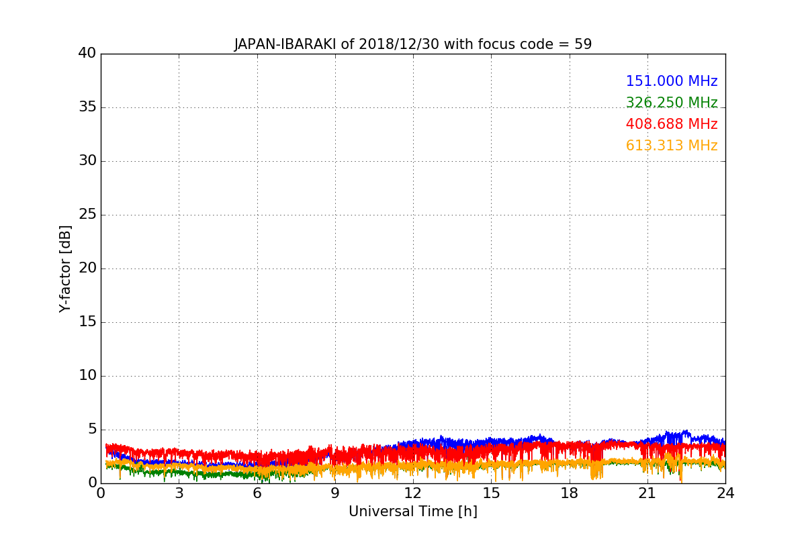This screenshot has height=537, width=806.
Task: Select the 151.000 MHz legend label
Action: 672,81
